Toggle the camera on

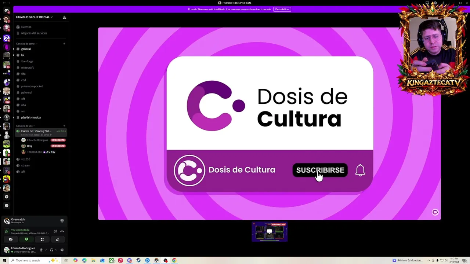[11, 239]
